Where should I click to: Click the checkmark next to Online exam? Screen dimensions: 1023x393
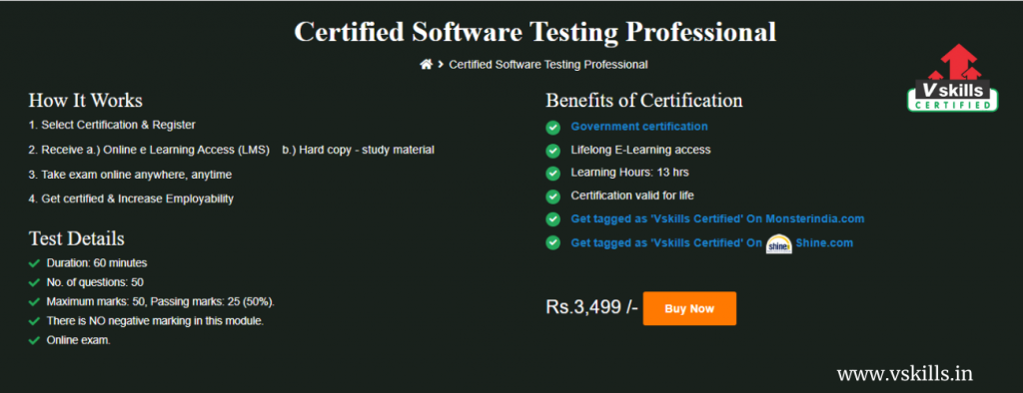(x=35, y=340)
